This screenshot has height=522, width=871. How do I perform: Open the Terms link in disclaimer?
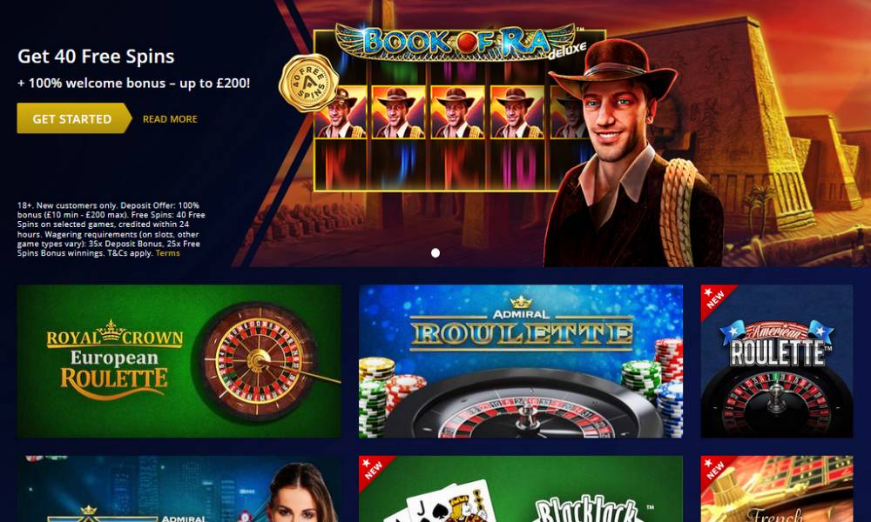(x=168, y=253)
